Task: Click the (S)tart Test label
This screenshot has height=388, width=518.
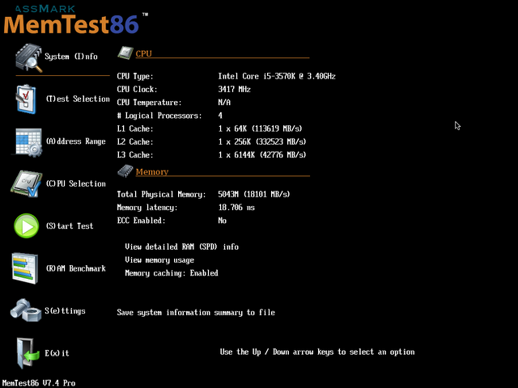Action: [x=69, y=226]
